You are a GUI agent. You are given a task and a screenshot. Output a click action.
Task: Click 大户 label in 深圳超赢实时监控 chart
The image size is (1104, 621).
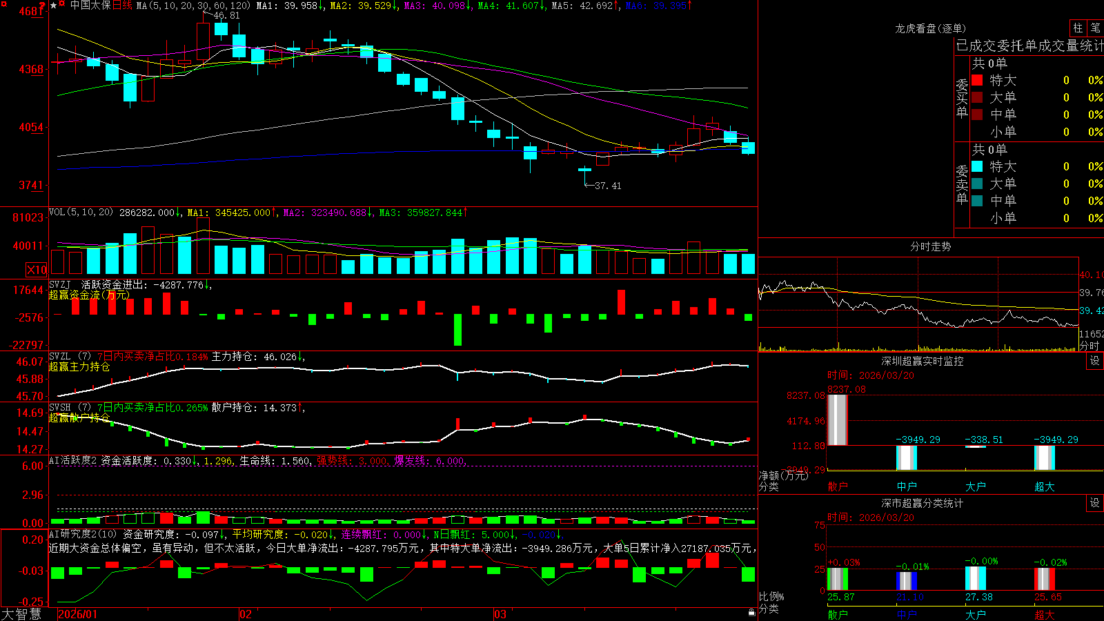coord(976,486)
